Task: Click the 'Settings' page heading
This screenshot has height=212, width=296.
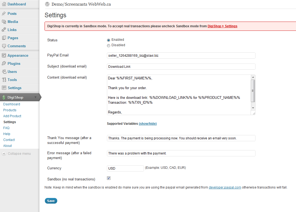Action: click(x=56, y=15)
